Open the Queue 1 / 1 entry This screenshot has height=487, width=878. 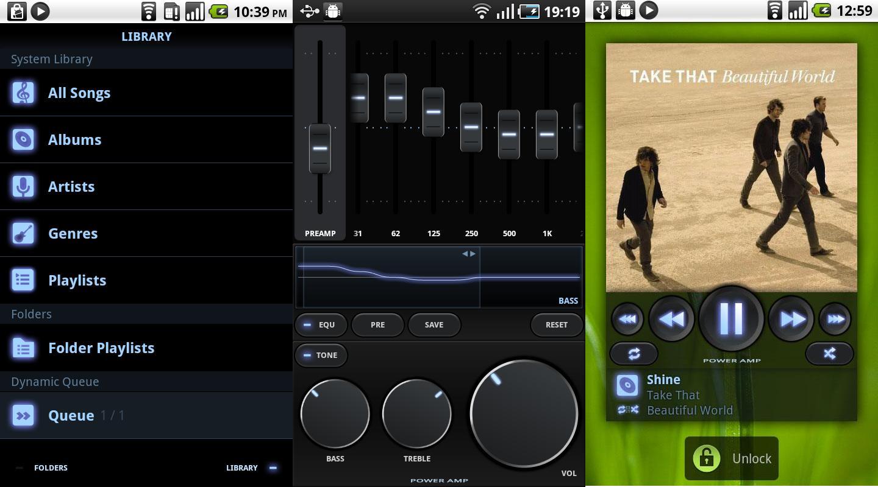pos(146,415)
